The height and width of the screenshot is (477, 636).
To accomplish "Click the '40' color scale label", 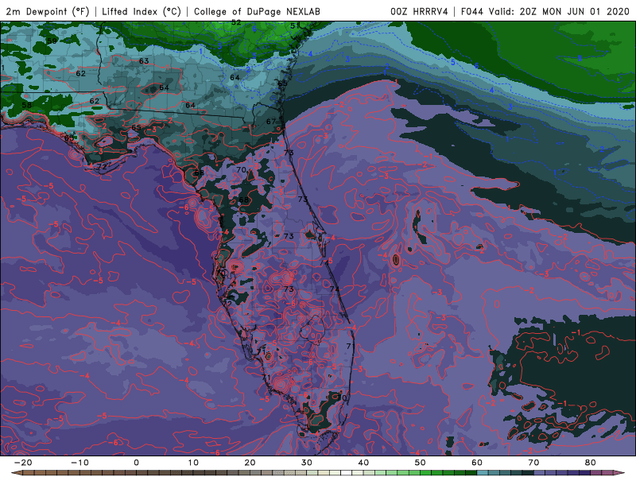I will [x=363, y=463].
